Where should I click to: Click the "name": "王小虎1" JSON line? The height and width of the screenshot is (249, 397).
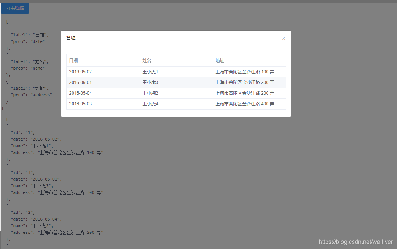click(32, 146)
